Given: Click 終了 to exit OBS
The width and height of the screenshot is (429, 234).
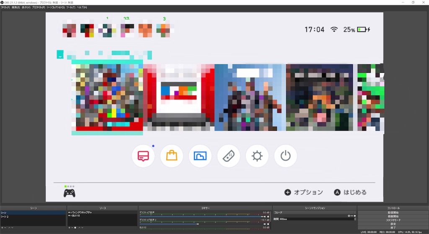Looking at the screenshot, I should 393,228.
